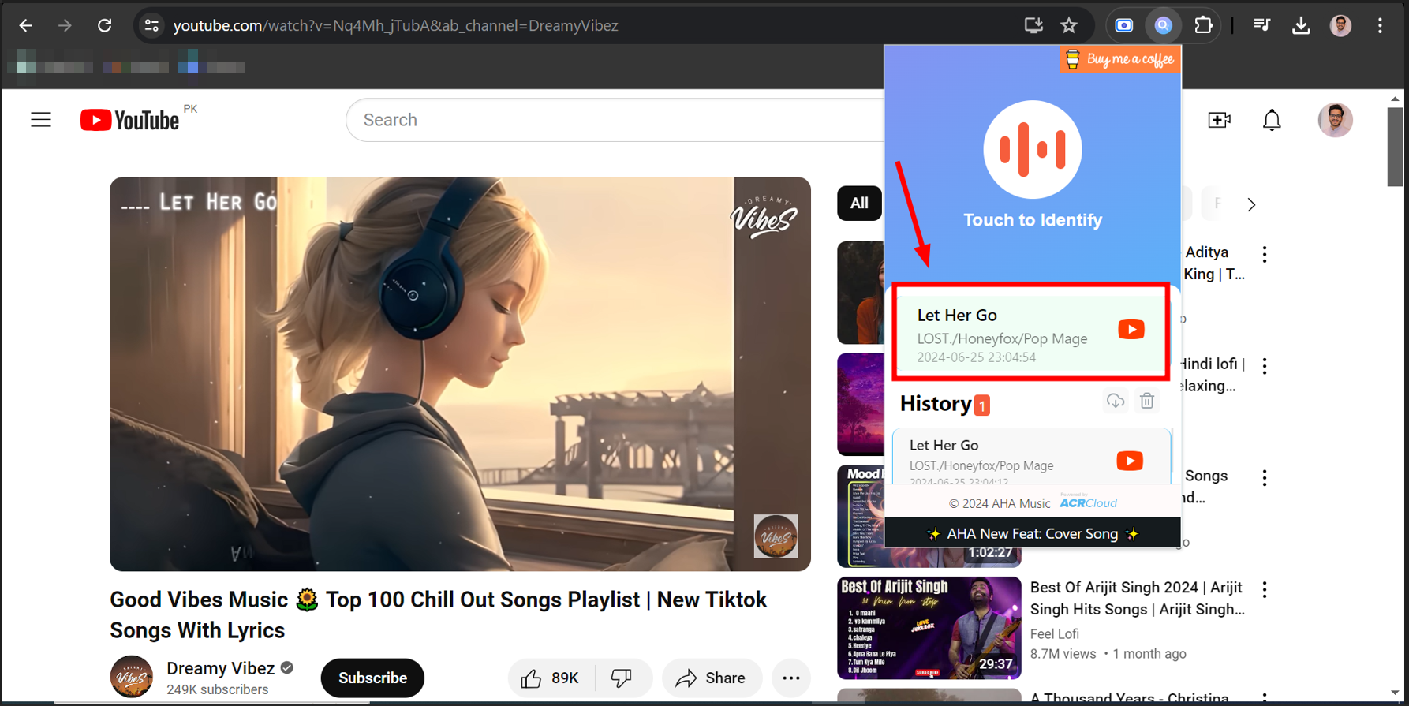The width and height of the screenshot is (1409, 706).
Task: Open the Extensions puzzle icon
Action: [x=1203, y=26]
